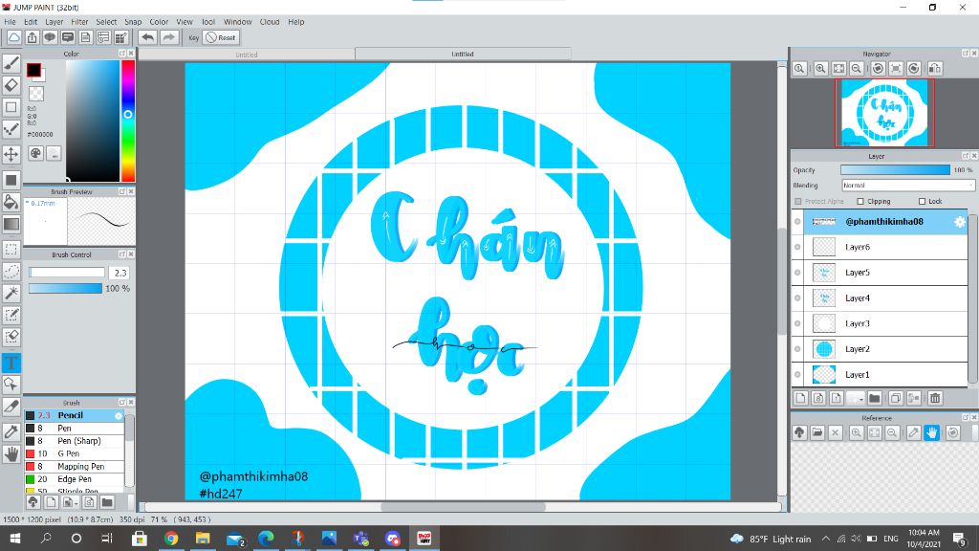Open the File menu
This screenshot has height=551, width=979.
pyautogui.click(x=10, y=22)
